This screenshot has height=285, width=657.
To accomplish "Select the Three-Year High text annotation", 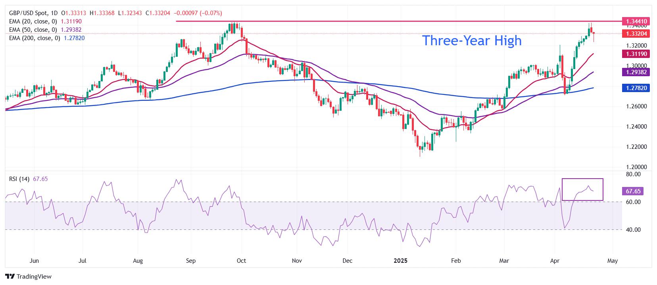I will pos(472,40).
